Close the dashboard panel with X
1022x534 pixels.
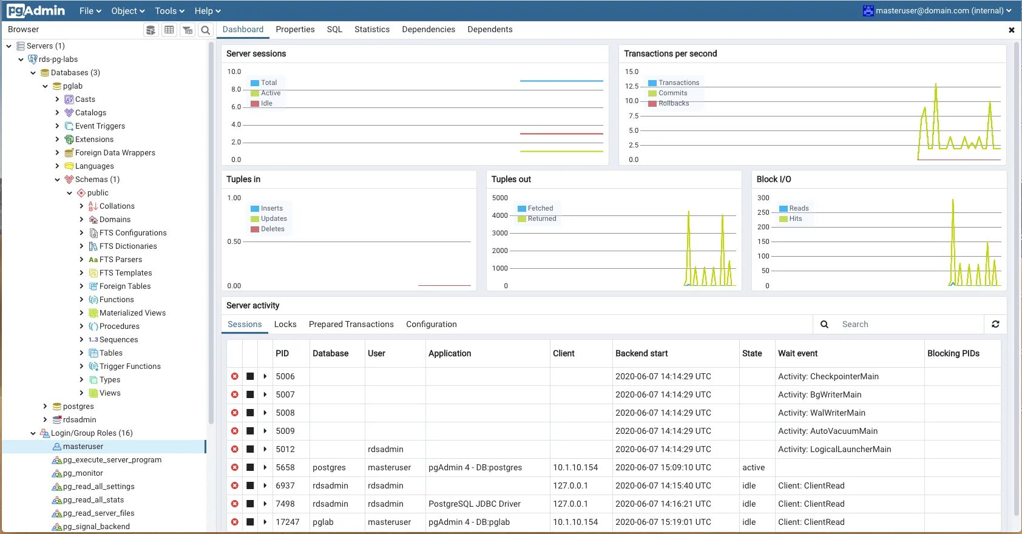point(1011,30)
